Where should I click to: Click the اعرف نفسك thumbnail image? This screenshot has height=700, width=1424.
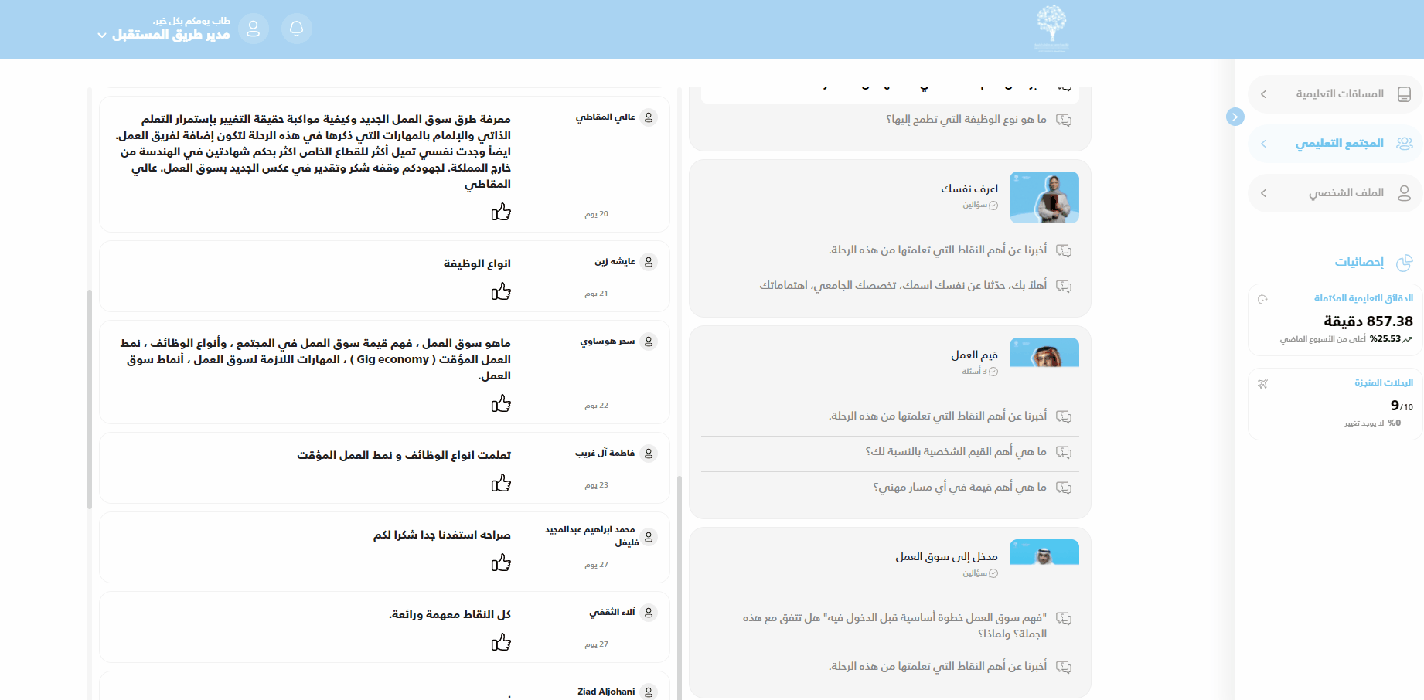[x=1044, y=198]
